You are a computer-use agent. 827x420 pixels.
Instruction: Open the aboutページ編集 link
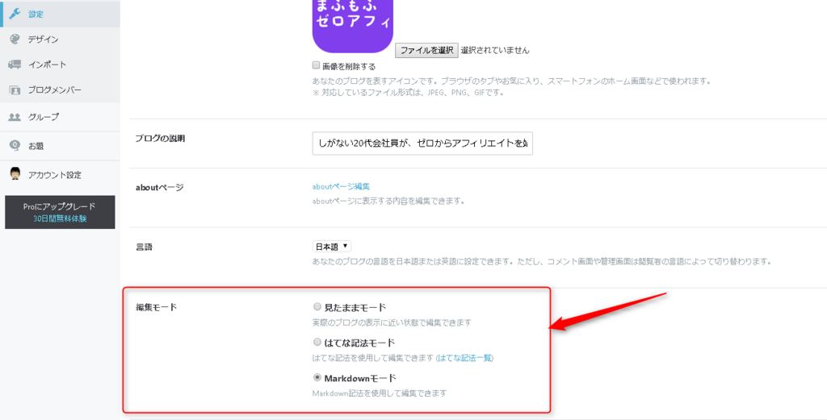[341, 186]
